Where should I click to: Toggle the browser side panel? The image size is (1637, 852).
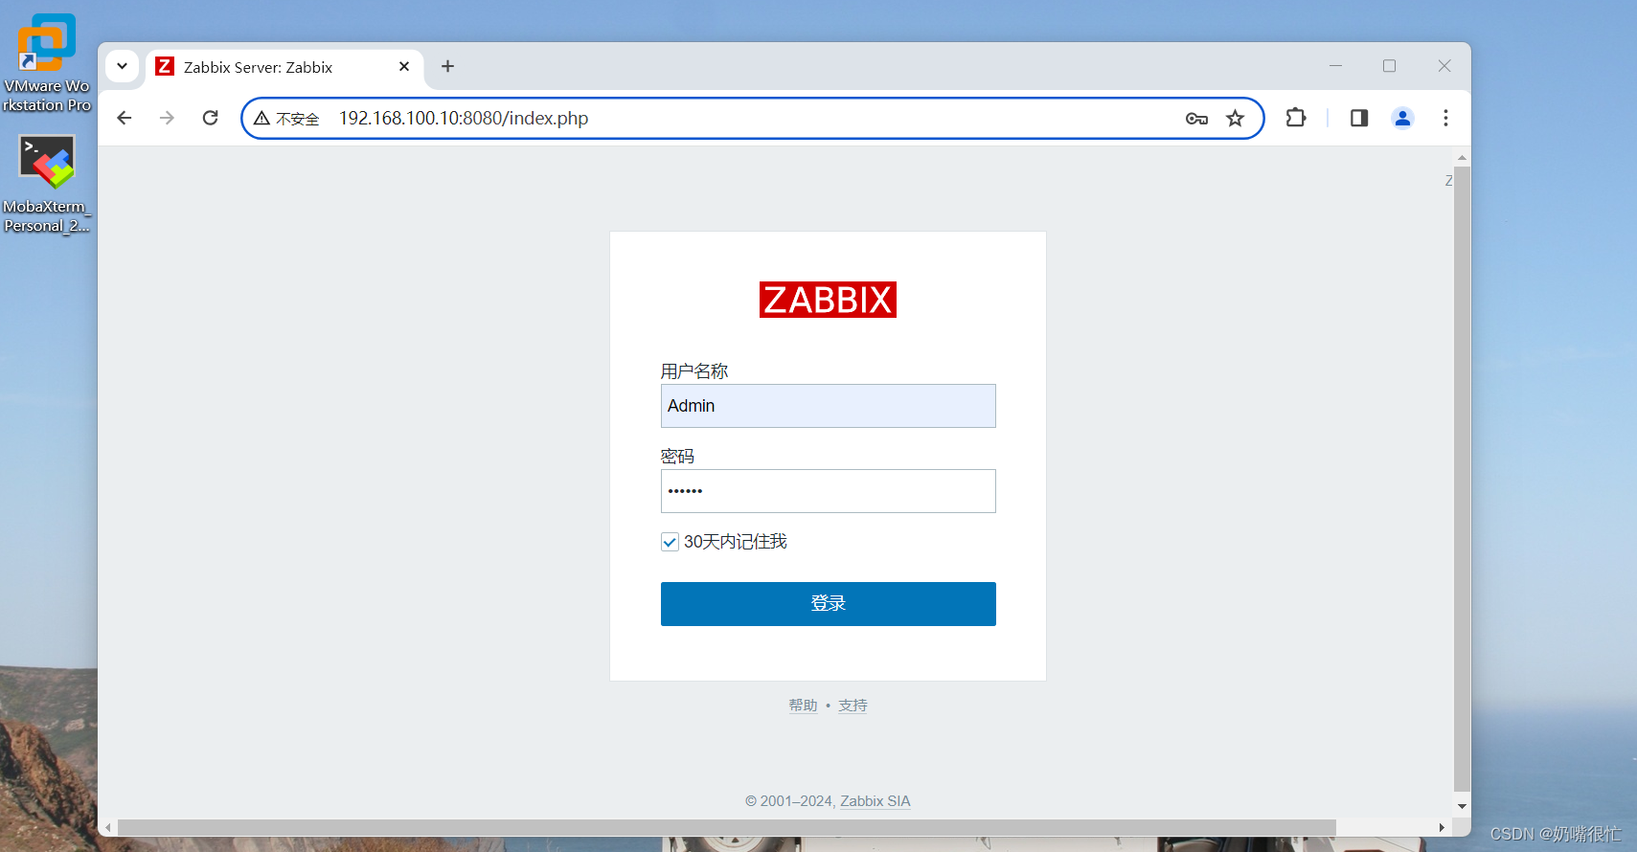(x=1359, y=118)
